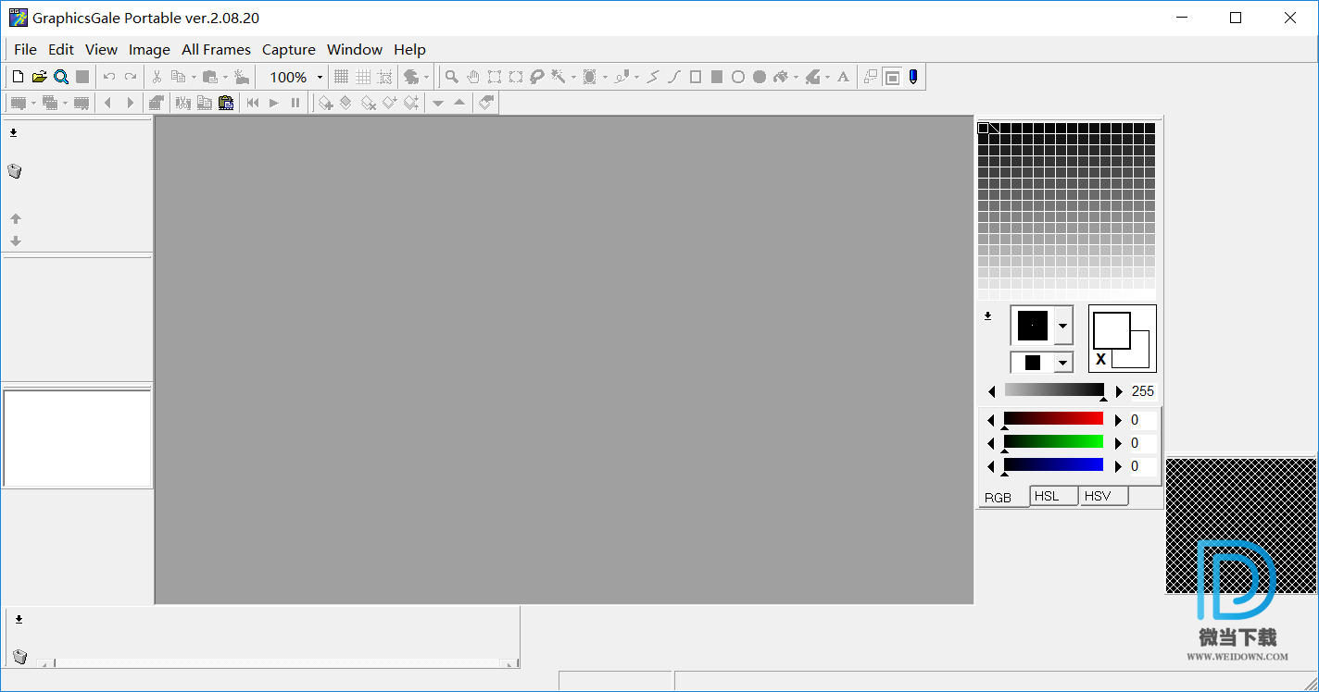Select the elliptical selection tool
The width and height of the screenshot is (1319, 692).
click(516, 77)
